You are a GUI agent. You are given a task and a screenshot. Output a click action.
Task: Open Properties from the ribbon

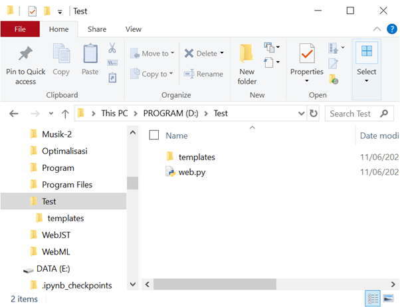pos(306,56)
